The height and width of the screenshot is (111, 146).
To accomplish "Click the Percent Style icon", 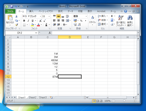I will point(81,21).
